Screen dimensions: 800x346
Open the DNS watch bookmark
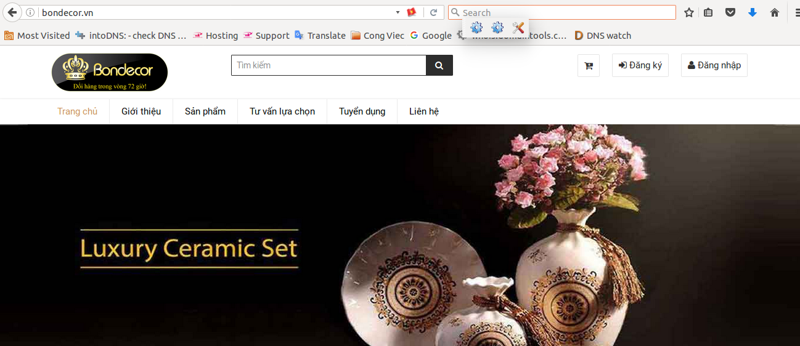tap(603, 36)
